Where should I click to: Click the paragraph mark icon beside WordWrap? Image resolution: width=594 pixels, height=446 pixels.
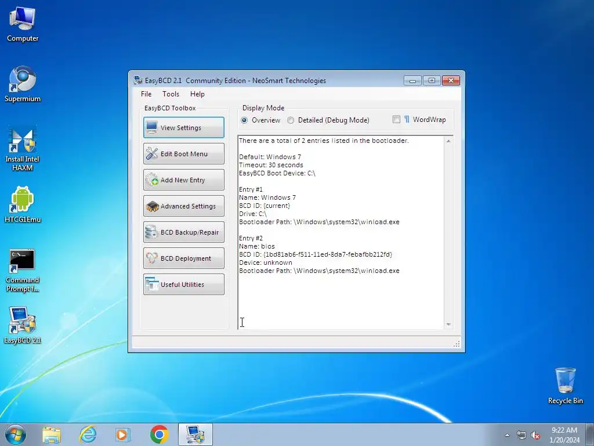[407, 120]
